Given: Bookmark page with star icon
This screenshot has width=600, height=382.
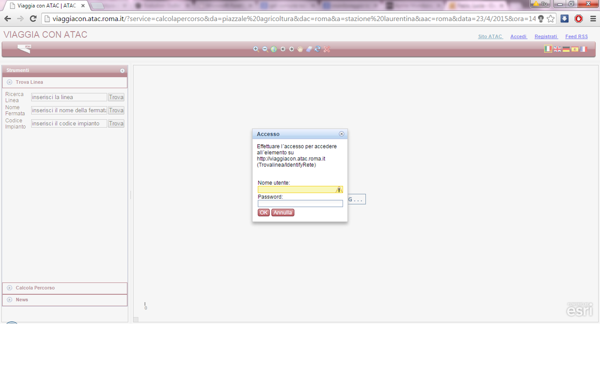Looking at the screenshot, I should click(550, 19).
